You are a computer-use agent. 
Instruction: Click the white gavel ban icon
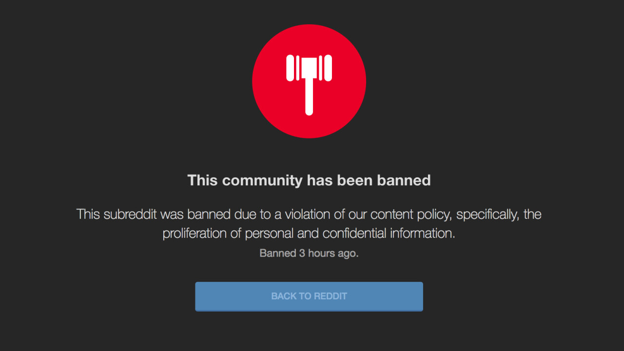pos(309,85)
